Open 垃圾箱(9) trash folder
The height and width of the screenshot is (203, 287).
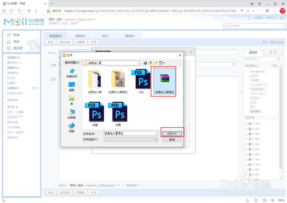pyautogui.click(x=13, y=88)
